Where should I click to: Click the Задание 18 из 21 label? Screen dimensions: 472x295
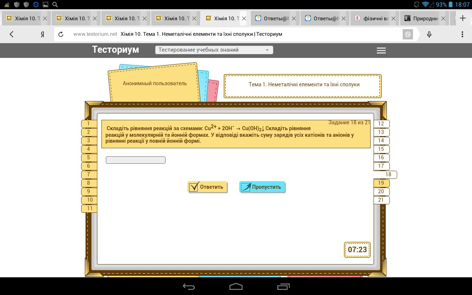[x=349, y=122]
